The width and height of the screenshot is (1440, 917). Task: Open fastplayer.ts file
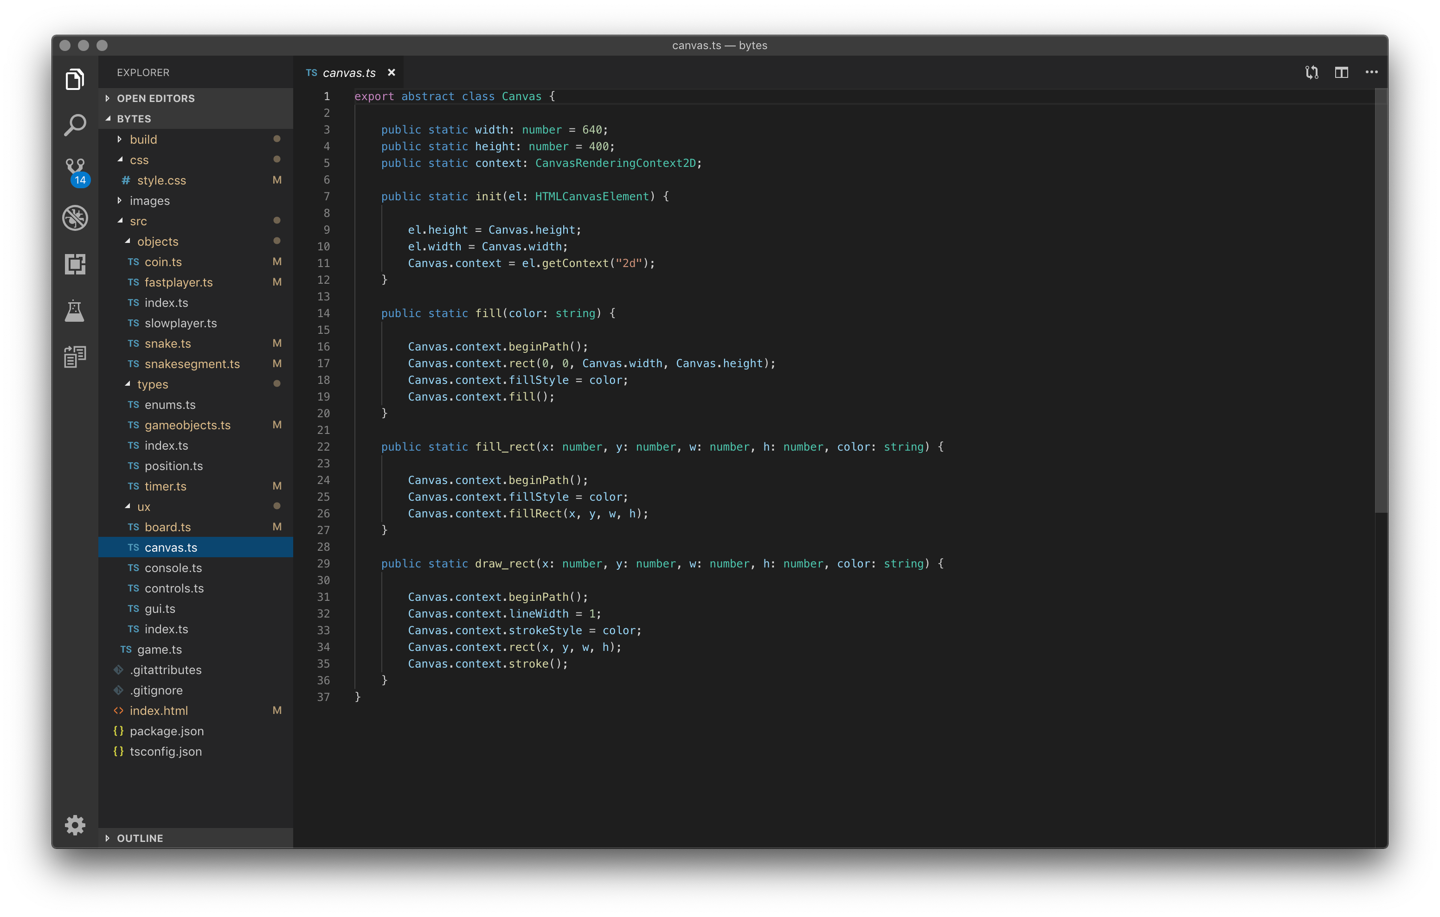click(196, 281)
